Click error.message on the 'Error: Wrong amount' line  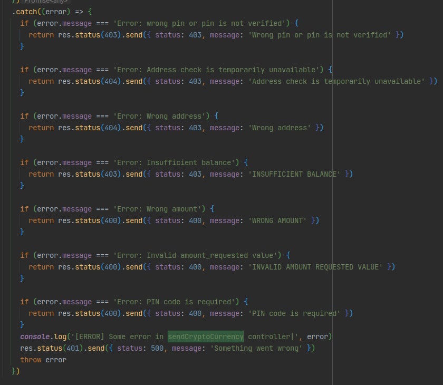[64, 209]
